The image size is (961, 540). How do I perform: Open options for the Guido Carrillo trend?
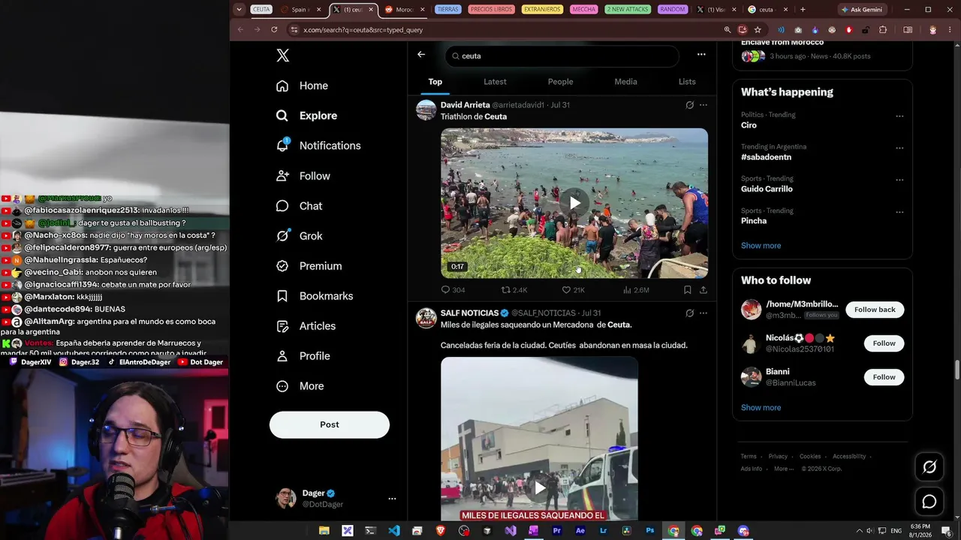pyautogui.click(x=899, y=180)
